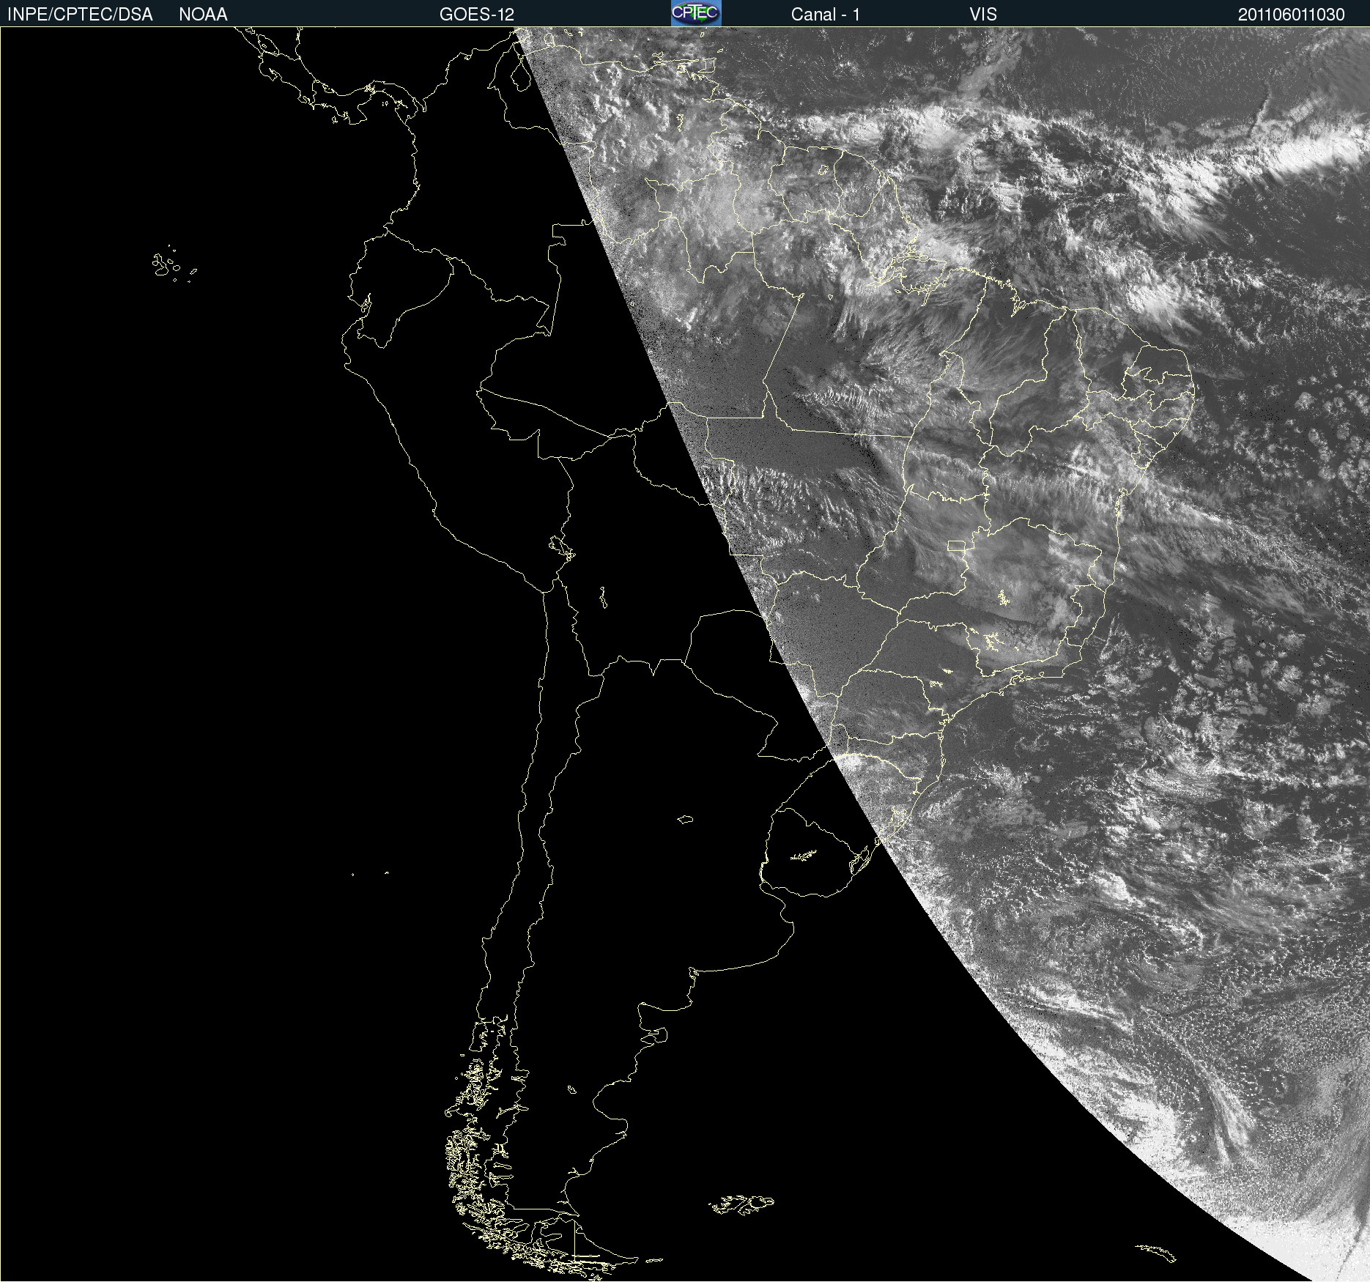Click the VIS channel label
The width and height of the screenshot is (1370, 1282).
[x=983, y=15]
